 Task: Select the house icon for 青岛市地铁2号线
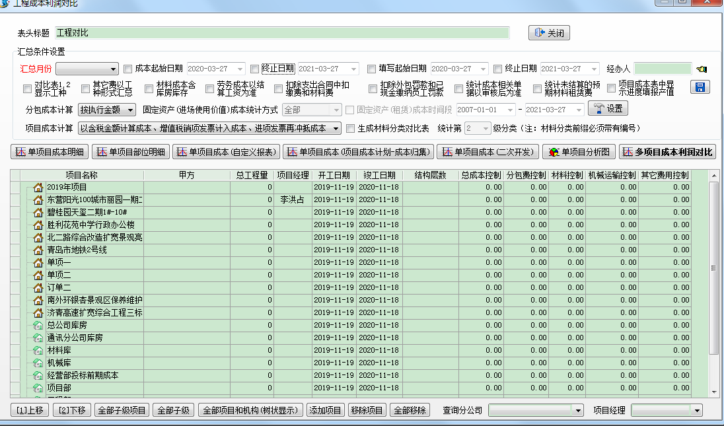38,250
